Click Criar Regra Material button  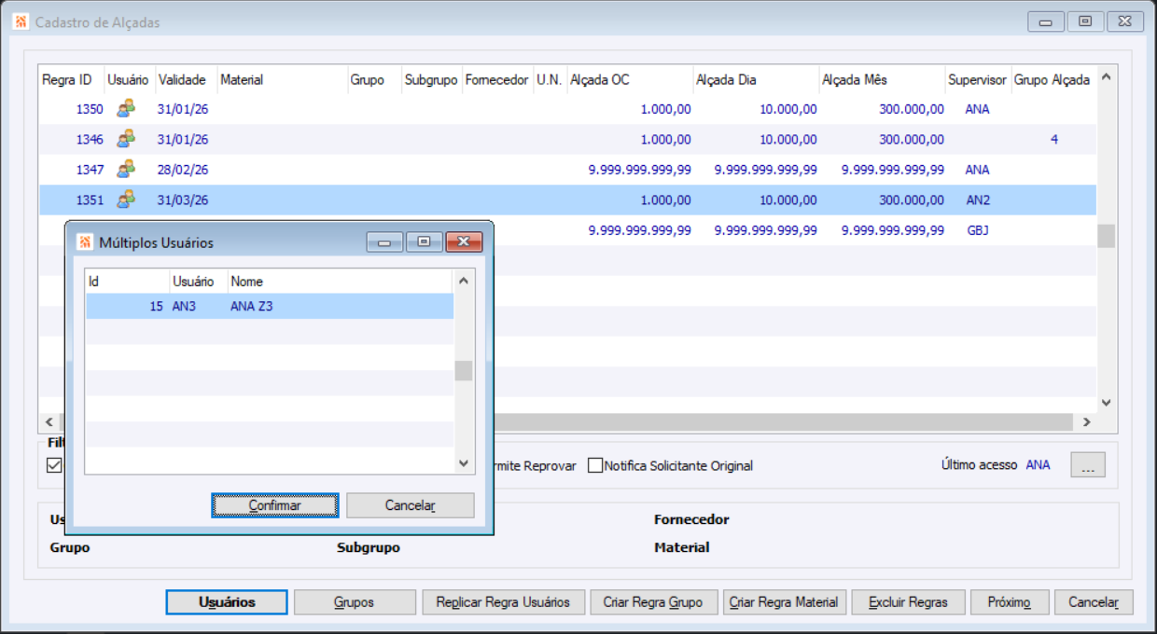pos(784,602)
